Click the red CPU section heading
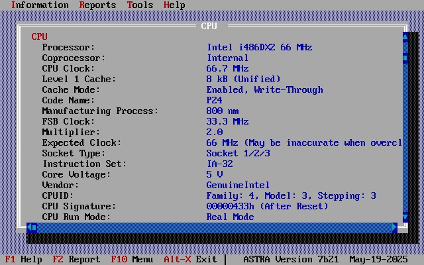This screenshot has height=265, width=424. 40,37
